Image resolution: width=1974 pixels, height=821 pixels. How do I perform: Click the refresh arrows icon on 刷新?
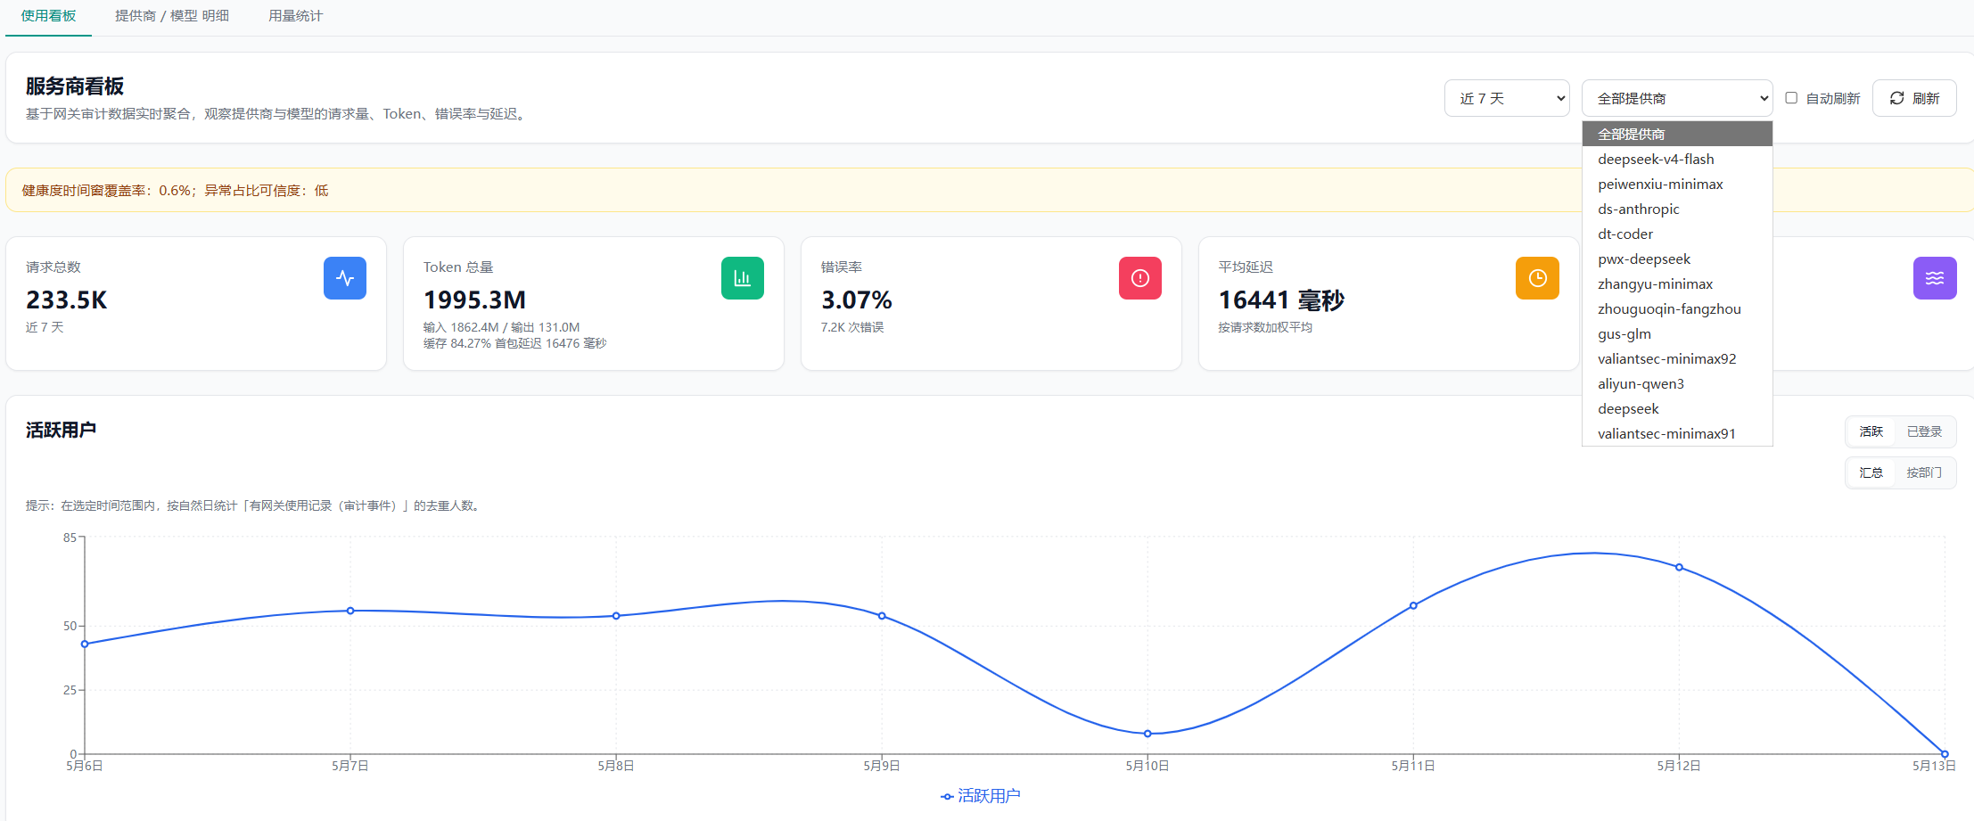tap(1897, 98)
